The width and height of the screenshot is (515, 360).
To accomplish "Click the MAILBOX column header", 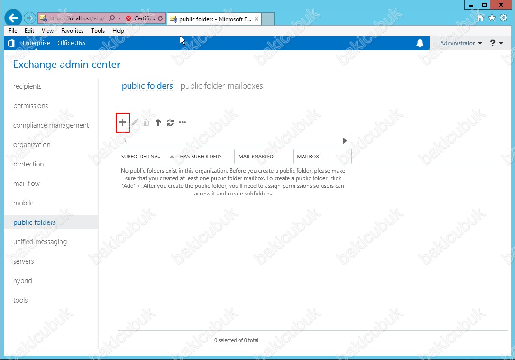I will (x=322, y=157).
